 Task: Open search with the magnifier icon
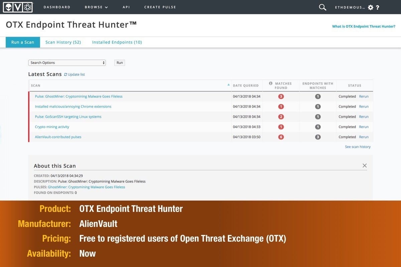tap(322, 7)
